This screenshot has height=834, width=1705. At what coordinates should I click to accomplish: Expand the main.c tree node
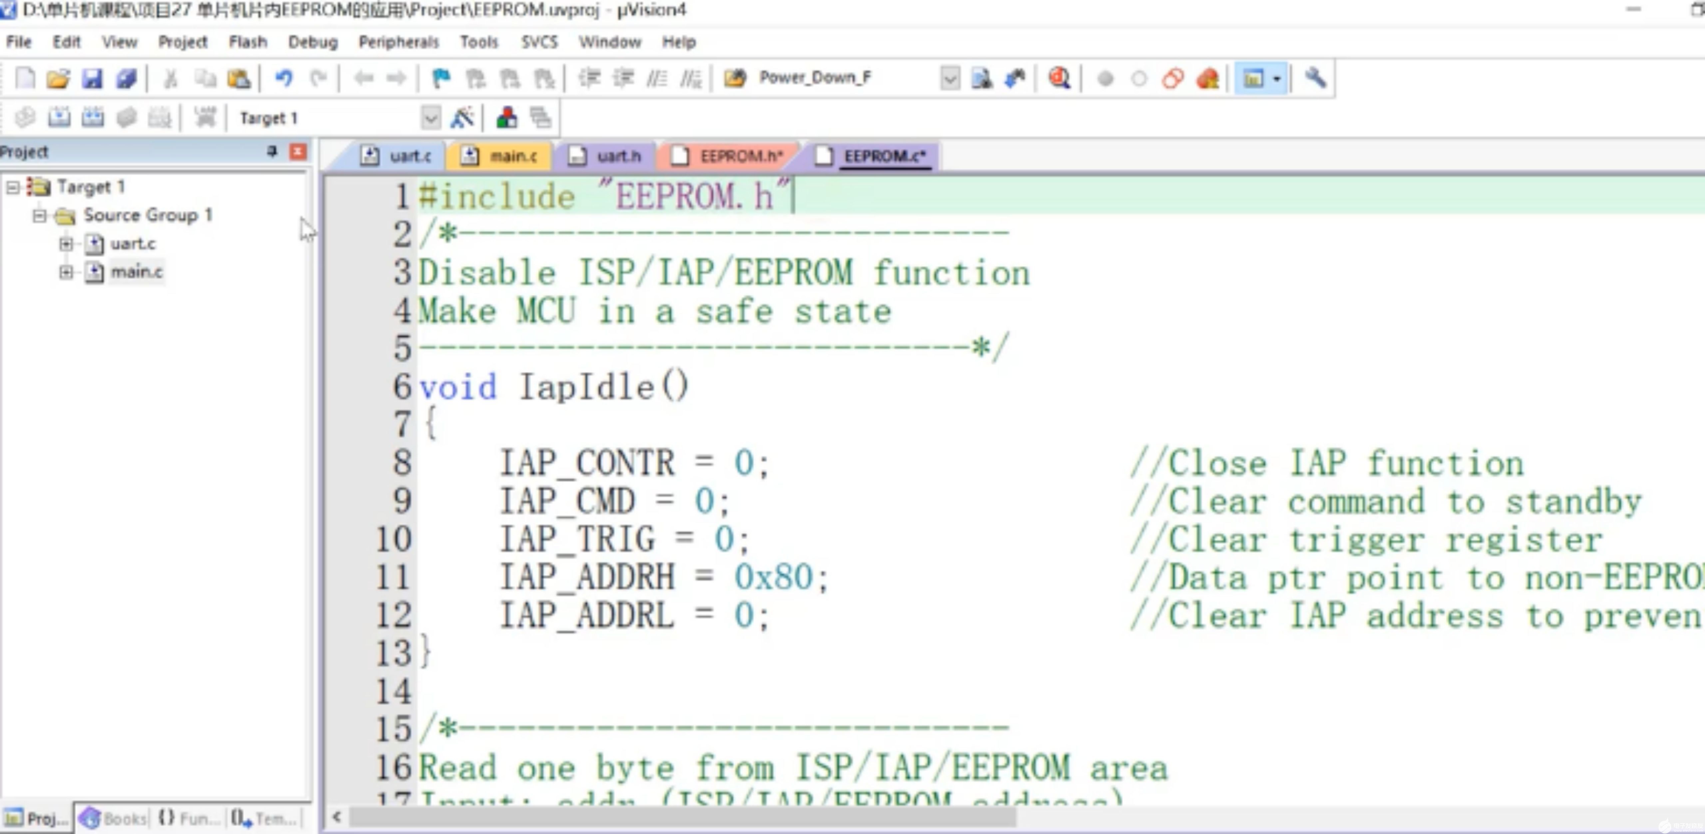coord(66,272)
